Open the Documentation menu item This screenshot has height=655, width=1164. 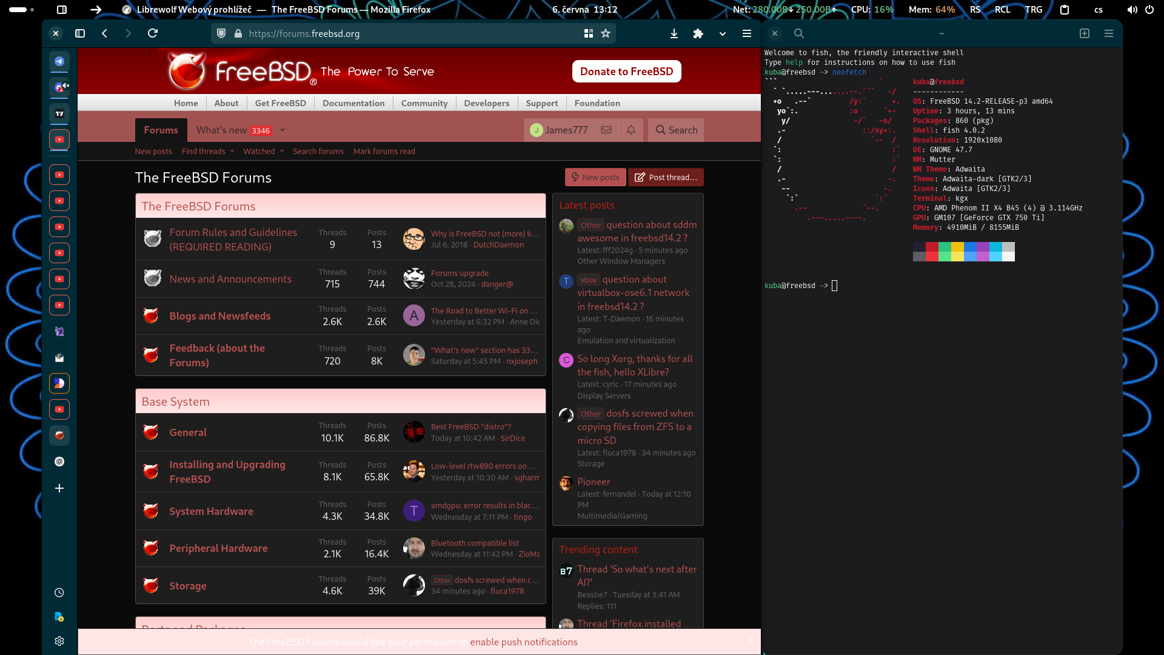click(x=353, y=103)
